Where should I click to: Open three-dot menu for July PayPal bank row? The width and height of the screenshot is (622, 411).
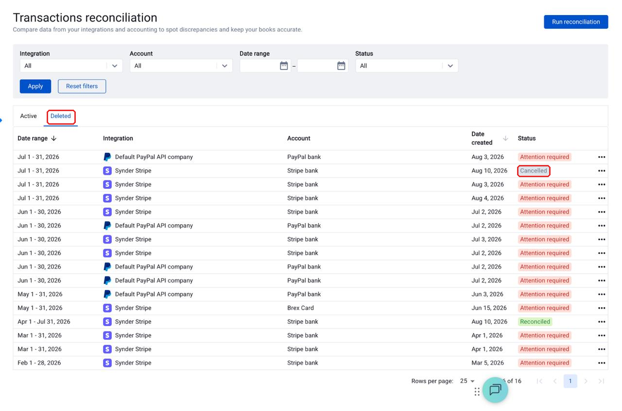point(602,157)
